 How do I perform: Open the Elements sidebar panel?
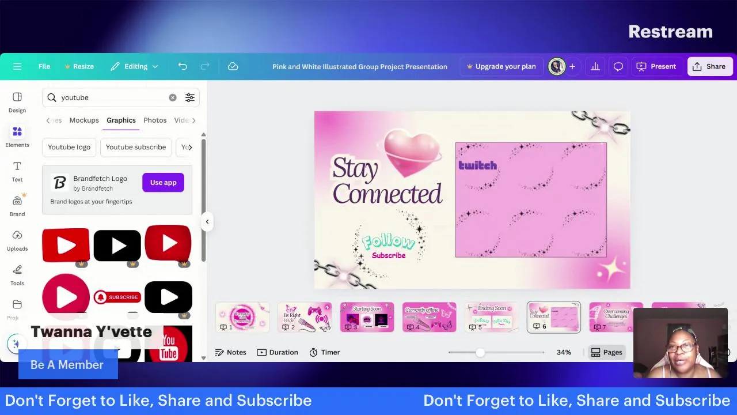[17, 137]
